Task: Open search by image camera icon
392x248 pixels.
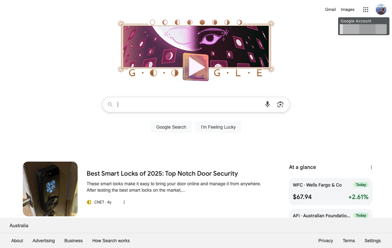Action: click(280, 104)
